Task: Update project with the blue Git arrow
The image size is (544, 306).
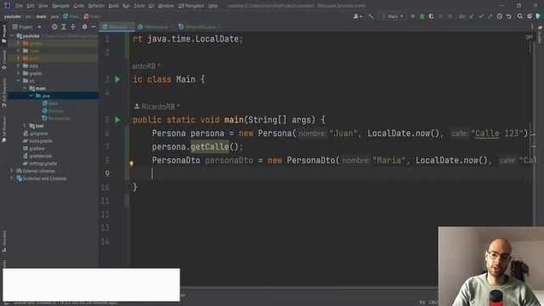Action: coord(472,16)
